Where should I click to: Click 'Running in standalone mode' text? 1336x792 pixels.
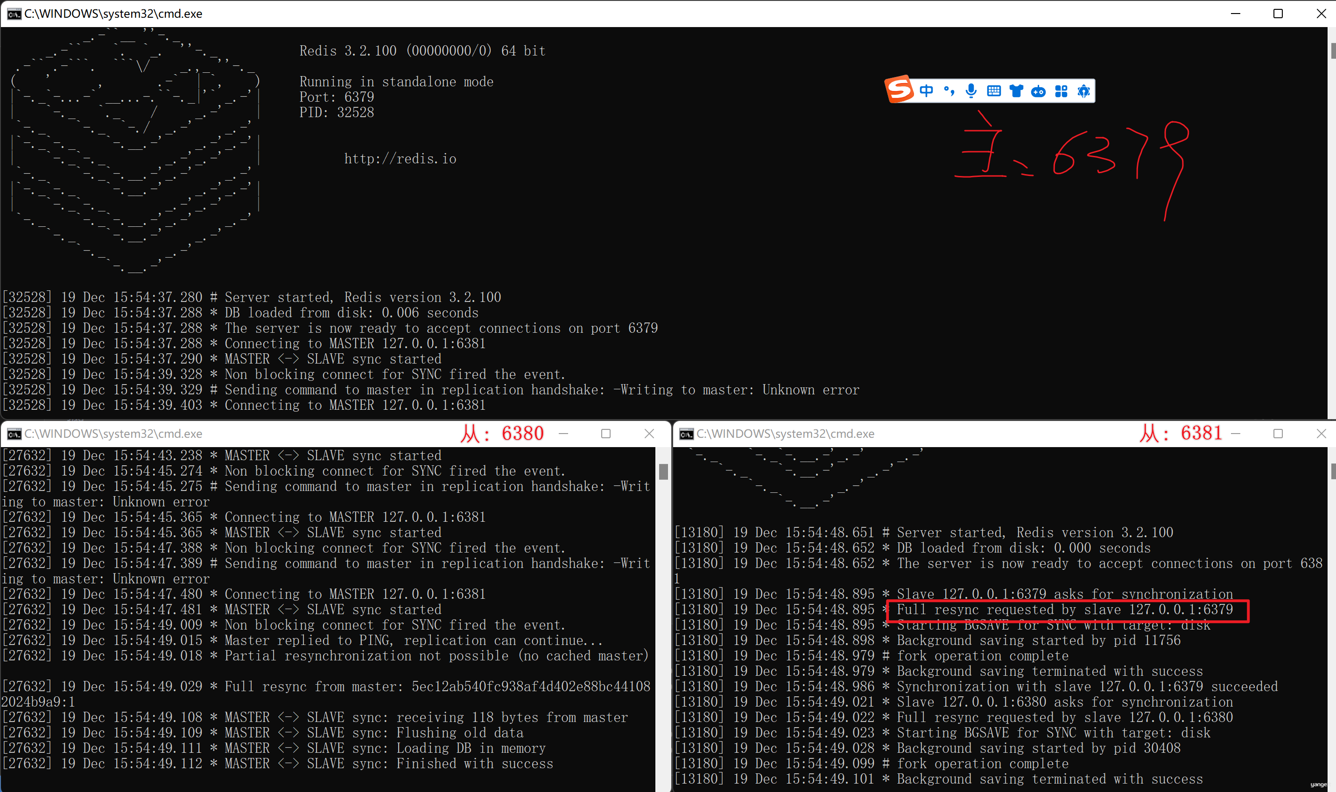pyautogui.click(x=396, y=82)
